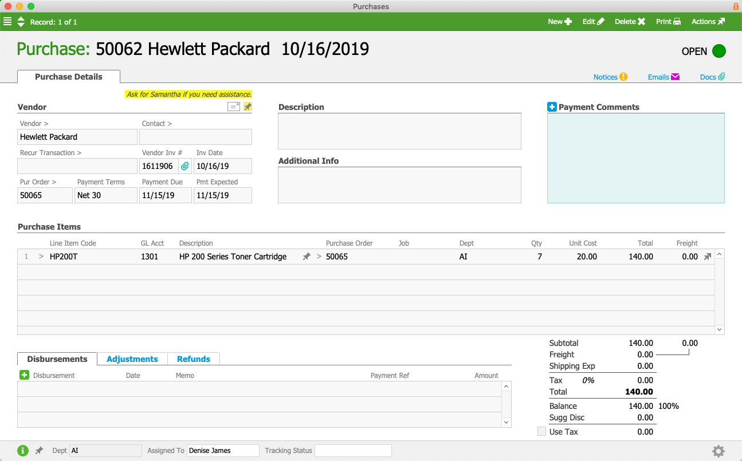Screen dimensions: 742x461
Task: Click into the Description text box
Action: click(399, 131)
